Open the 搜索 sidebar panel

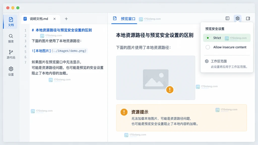click(x=11, y=39)
